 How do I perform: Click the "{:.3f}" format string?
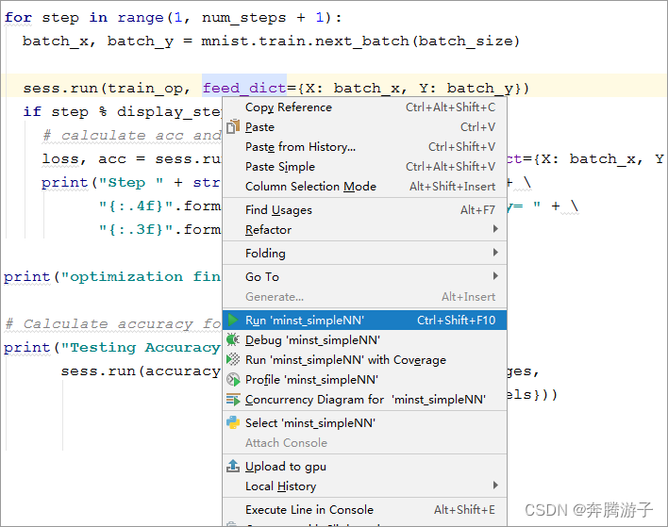(136, 229)
